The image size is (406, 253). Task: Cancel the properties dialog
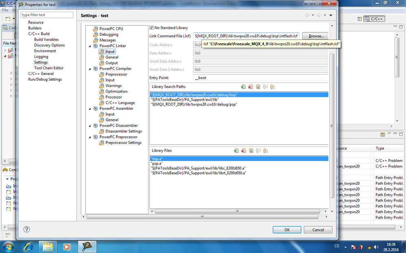click(318, 230)
